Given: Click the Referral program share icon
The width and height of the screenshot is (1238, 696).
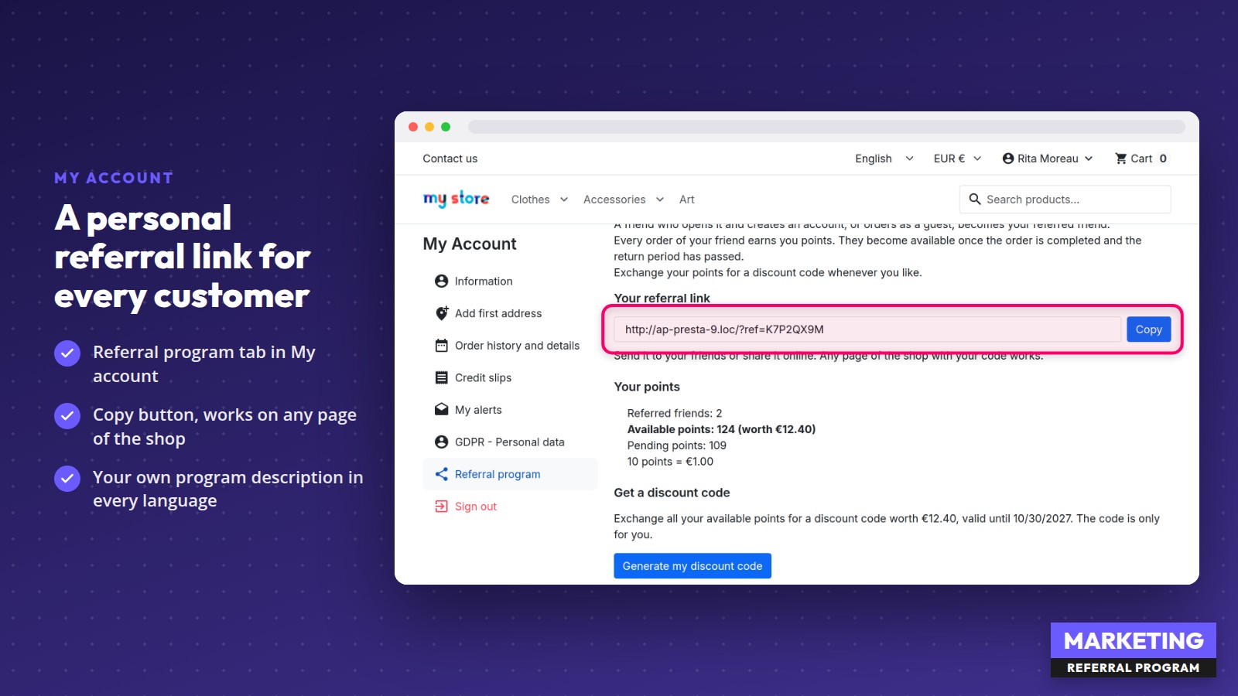Looking at the screenshot, I should coord(441,474).
